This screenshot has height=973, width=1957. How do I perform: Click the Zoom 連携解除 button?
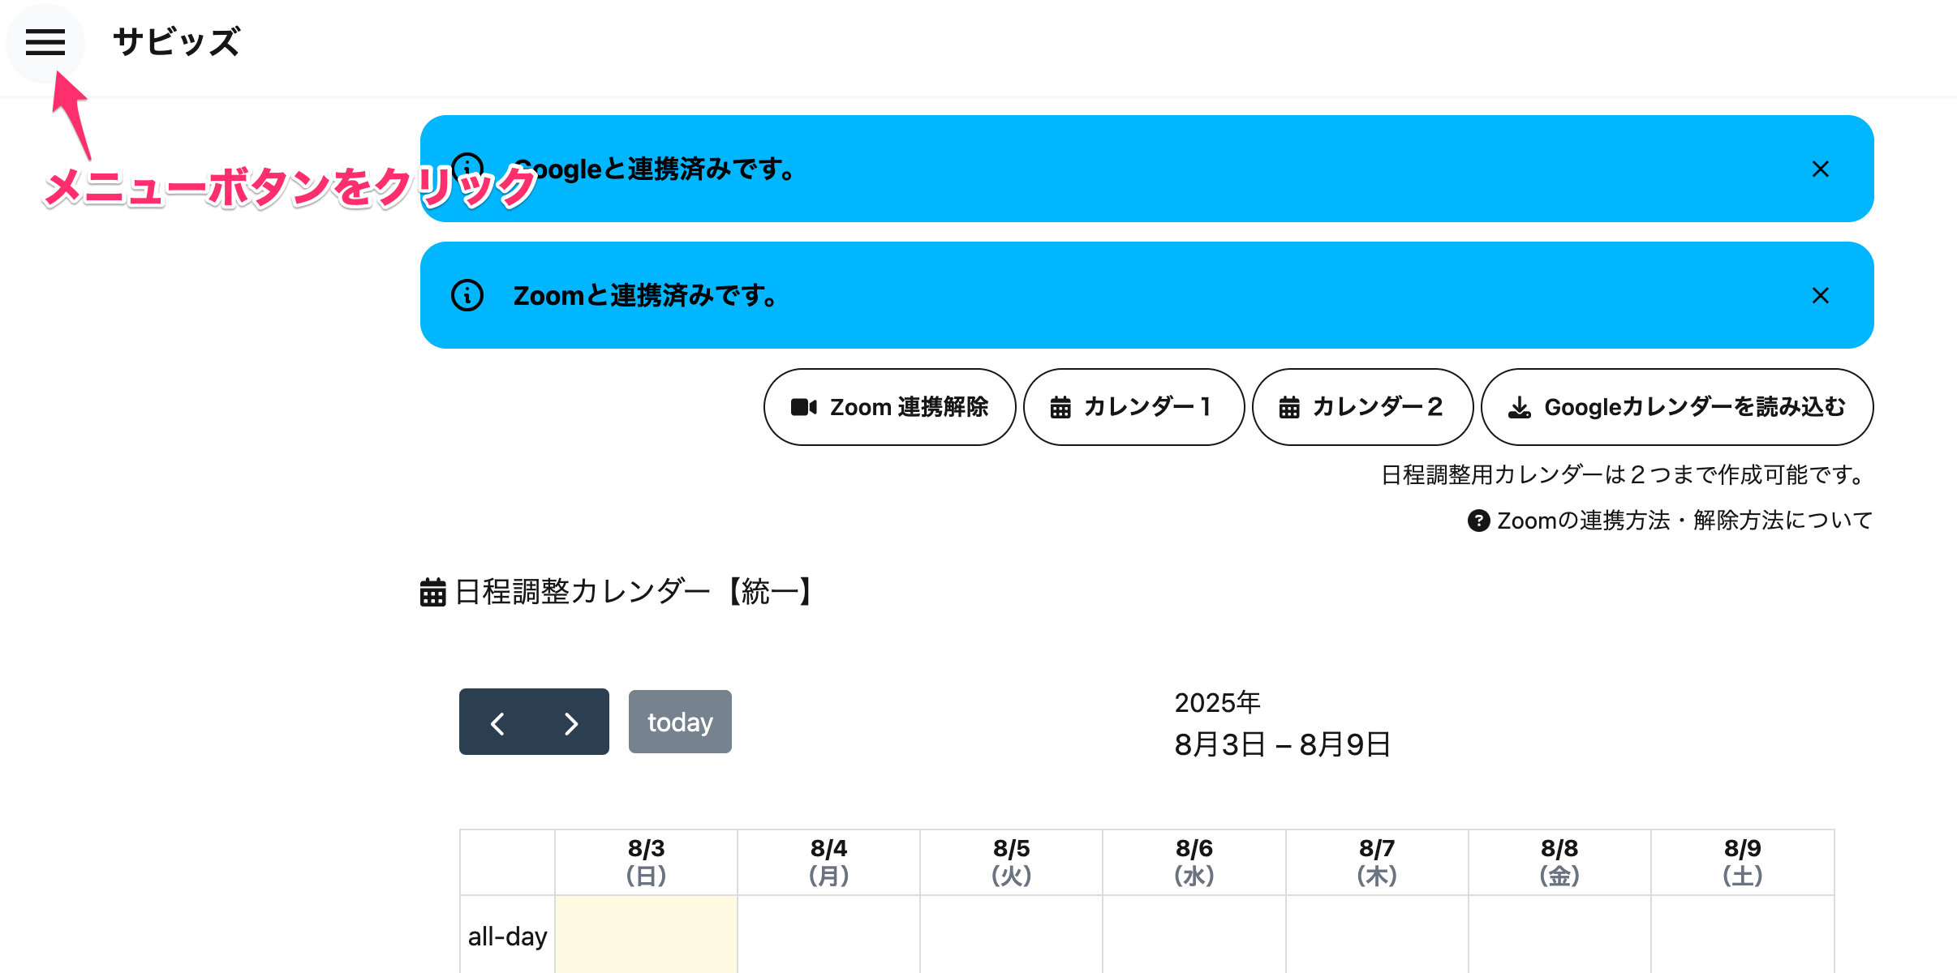pyautogui.click(x=889, y=407)
